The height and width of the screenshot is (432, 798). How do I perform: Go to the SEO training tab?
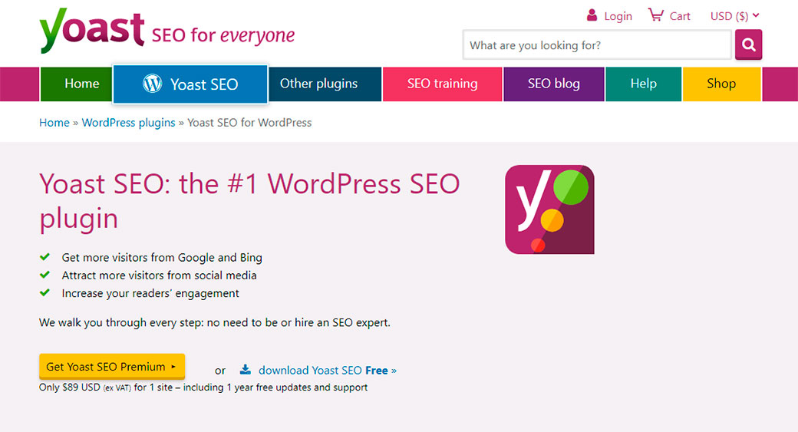point(442,84)
